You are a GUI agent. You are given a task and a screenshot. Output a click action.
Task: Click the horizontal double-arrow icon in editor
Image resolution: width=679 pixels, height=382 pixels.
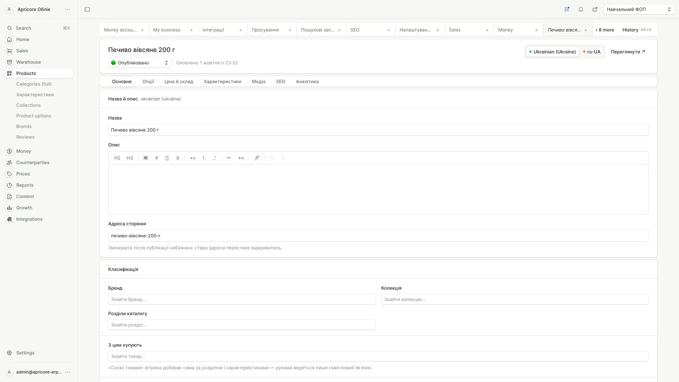(x=241, y=158)
